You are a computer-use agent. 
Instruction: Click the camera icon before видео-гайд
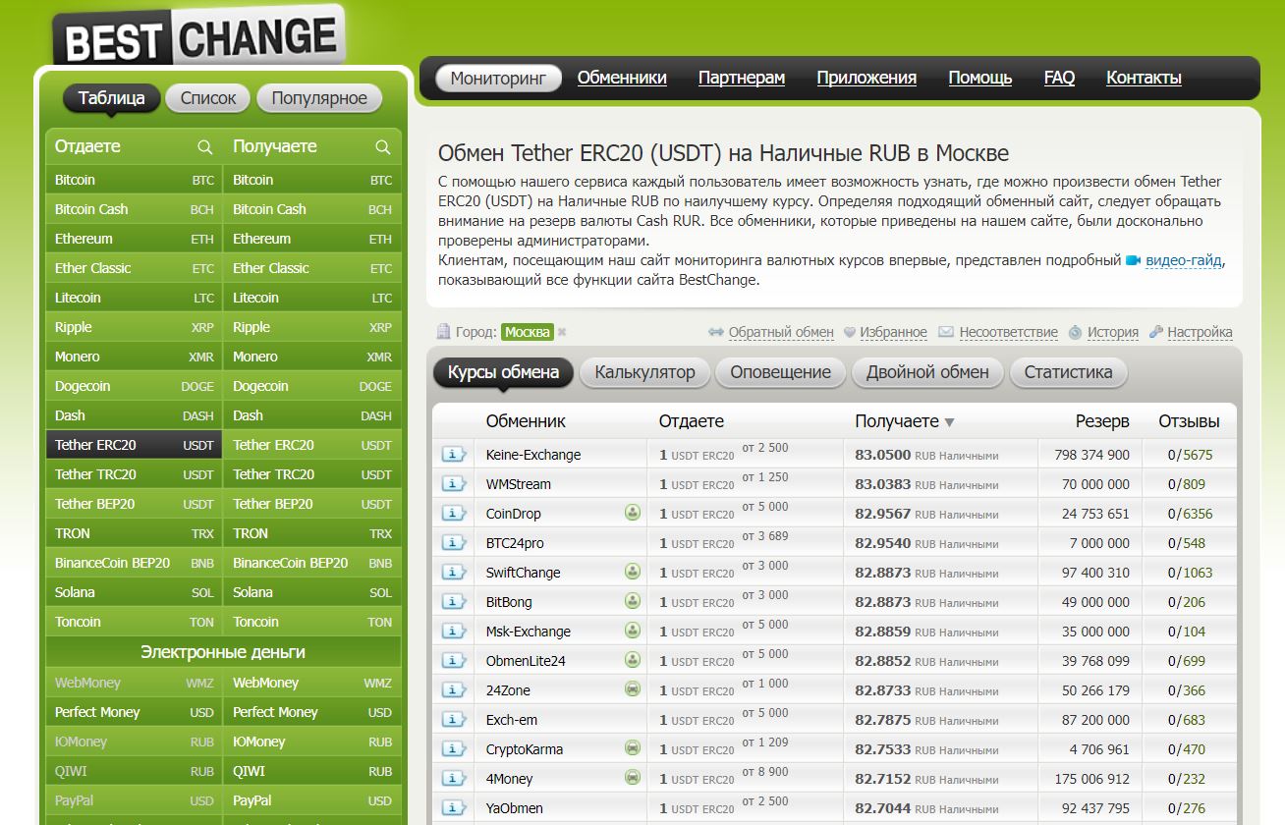coord(1133,260)
